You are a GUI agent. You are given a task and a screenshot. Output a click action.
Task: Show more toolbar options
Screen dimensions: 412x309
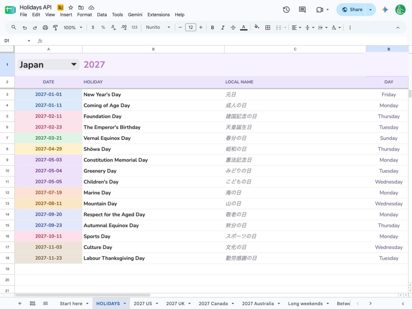coord(350,28)
